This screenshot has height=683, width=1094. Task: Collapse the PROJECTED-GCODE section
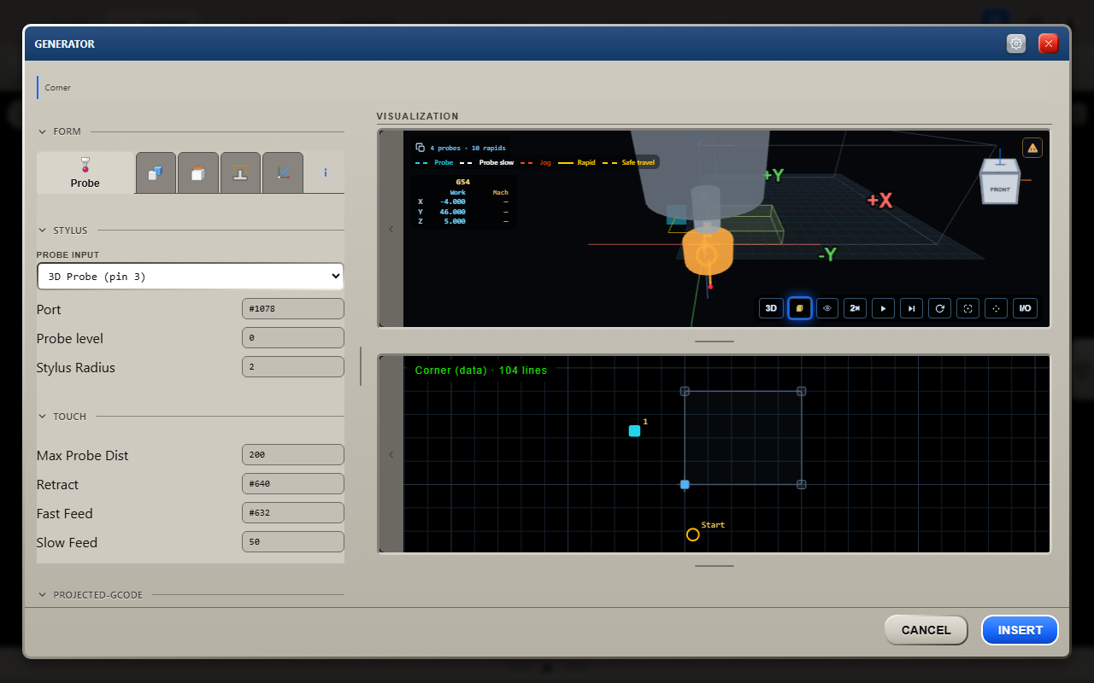click(x=44, y=594)
